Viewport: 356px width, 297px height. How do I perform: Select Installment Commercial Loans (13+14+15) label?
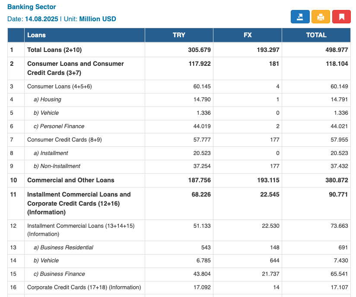coord(81,230)
